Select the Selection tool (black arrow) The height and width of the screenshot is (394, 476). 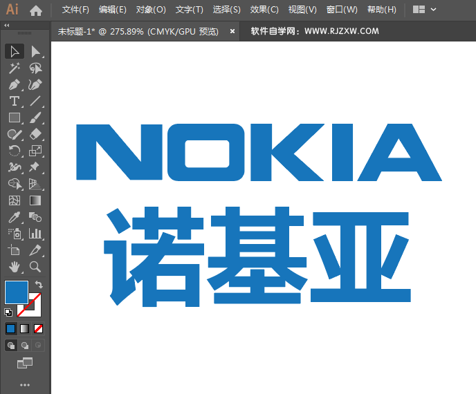(15, 52)
